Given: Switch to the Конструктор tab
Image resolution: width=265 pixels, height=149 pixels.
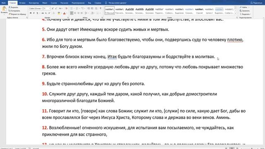Looking at the screenshot, I should click(x=34, y=3).
